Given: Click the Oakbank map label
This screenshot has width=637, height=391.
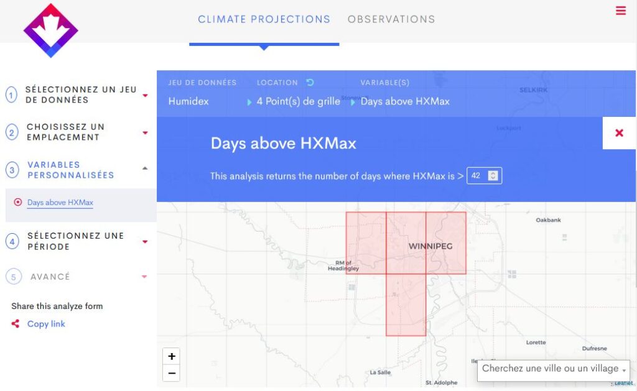Looking at the screenshot, I should [x=548, y=220].
